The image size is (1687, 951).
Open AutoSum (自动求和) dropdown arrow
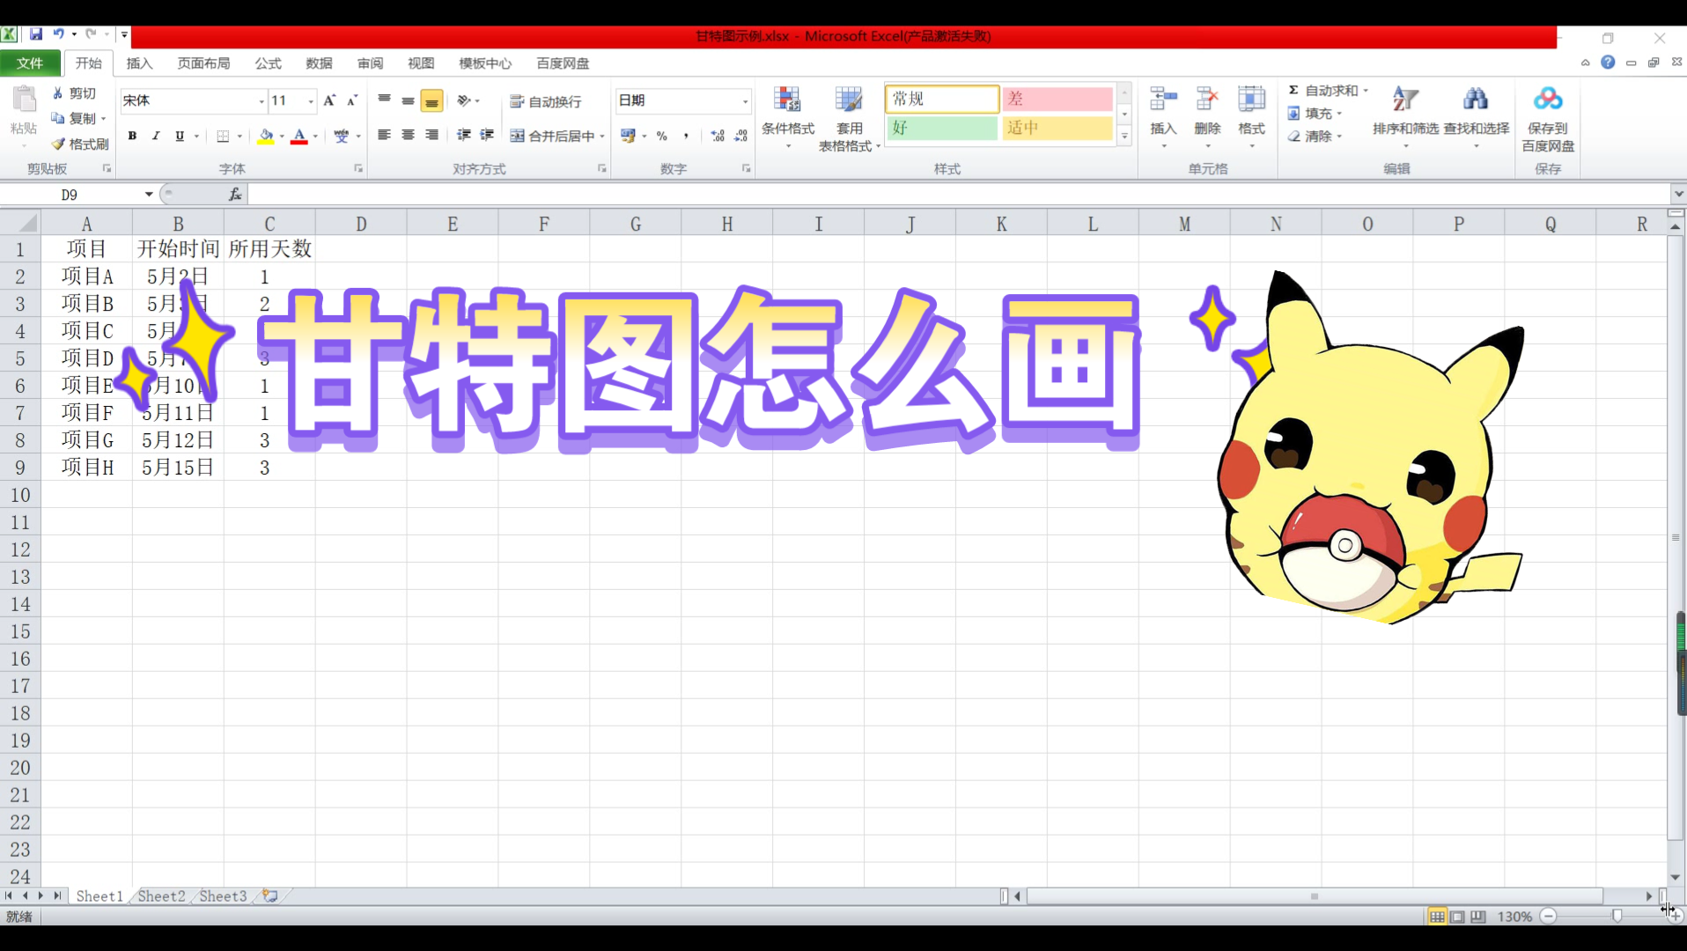(1366, 91)
